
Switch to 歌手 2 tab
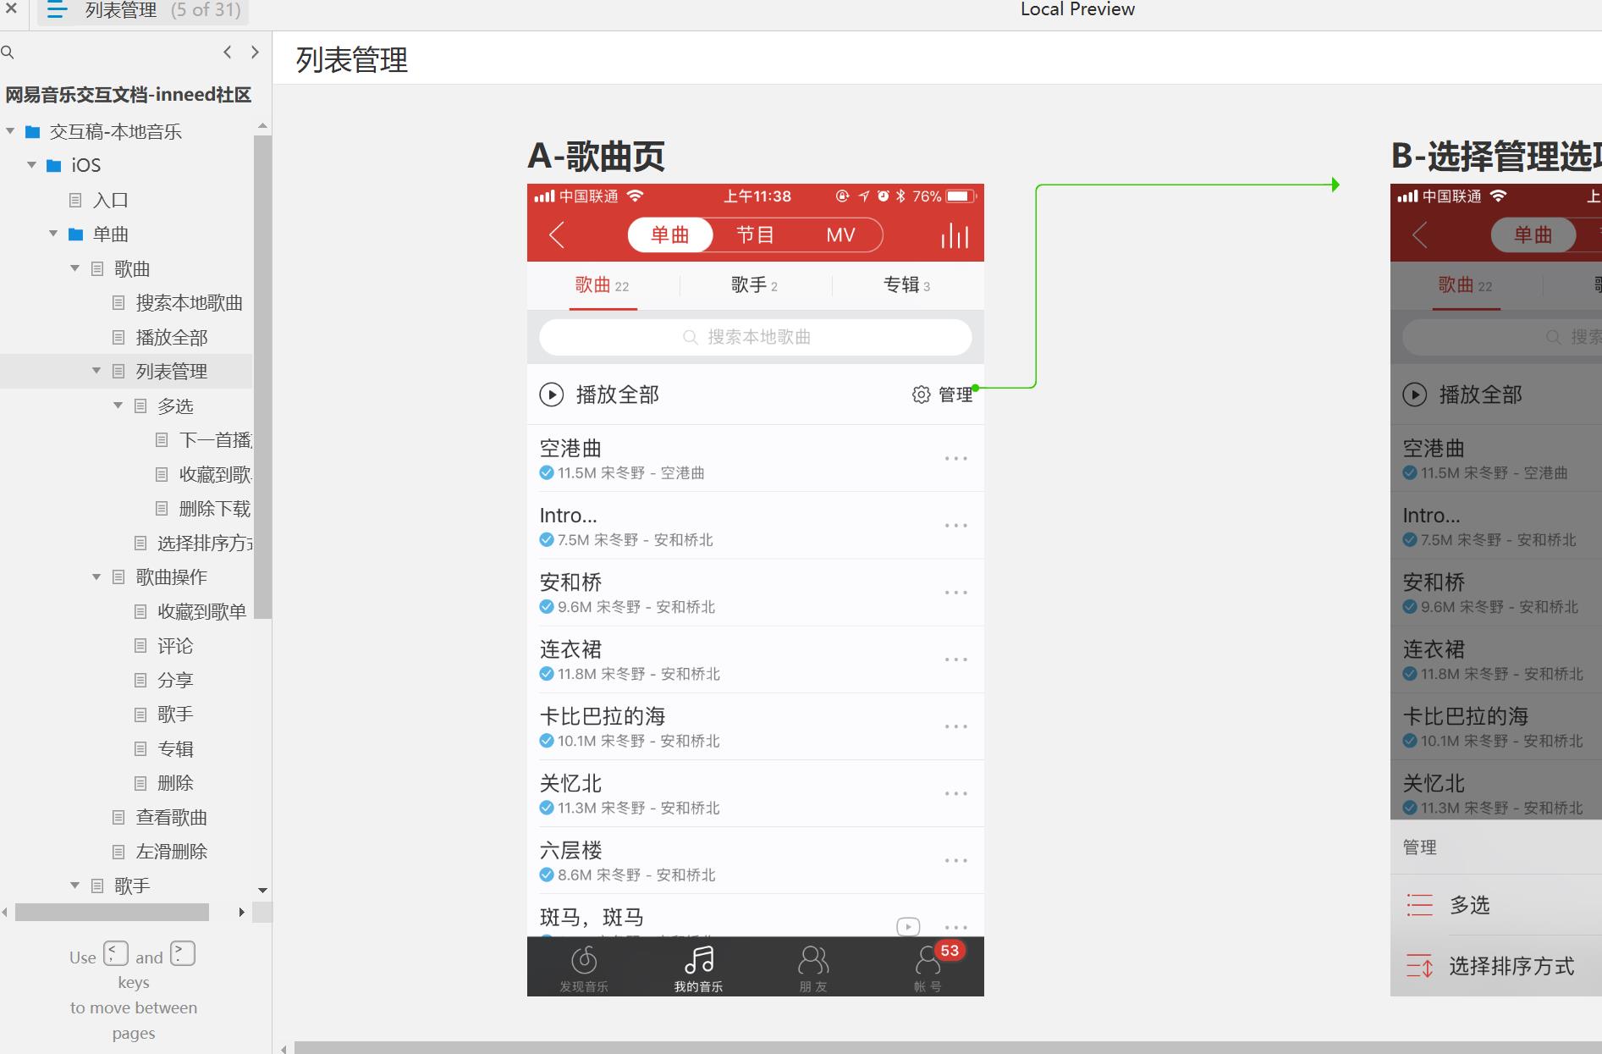point(755,285)
